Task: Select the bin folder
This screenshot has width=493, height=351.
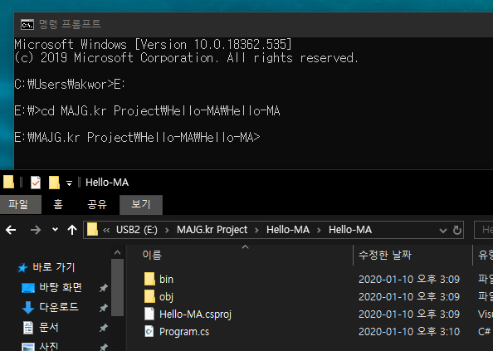Action: coord(166,279)
